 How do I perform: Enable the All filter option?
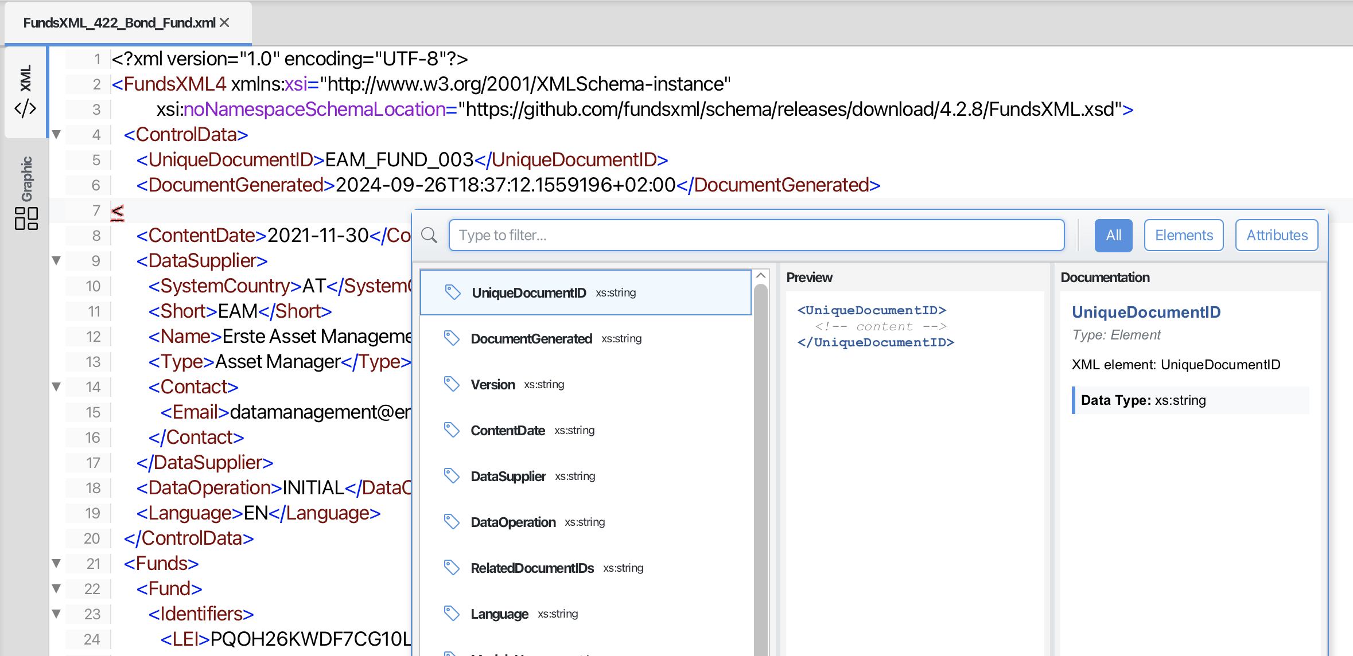[x=1113, y=235]
